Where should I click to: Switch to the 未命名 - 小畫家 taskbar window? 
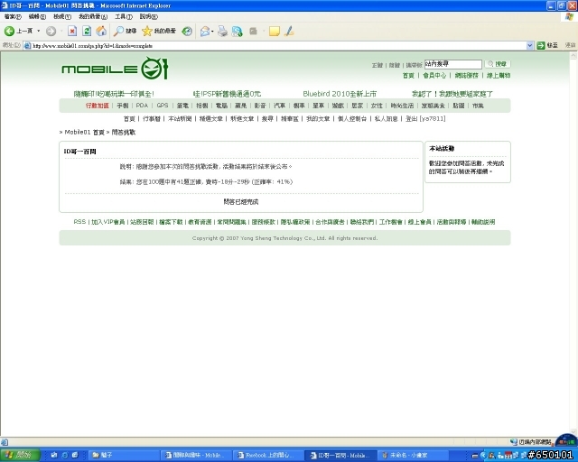click(413, 456)
